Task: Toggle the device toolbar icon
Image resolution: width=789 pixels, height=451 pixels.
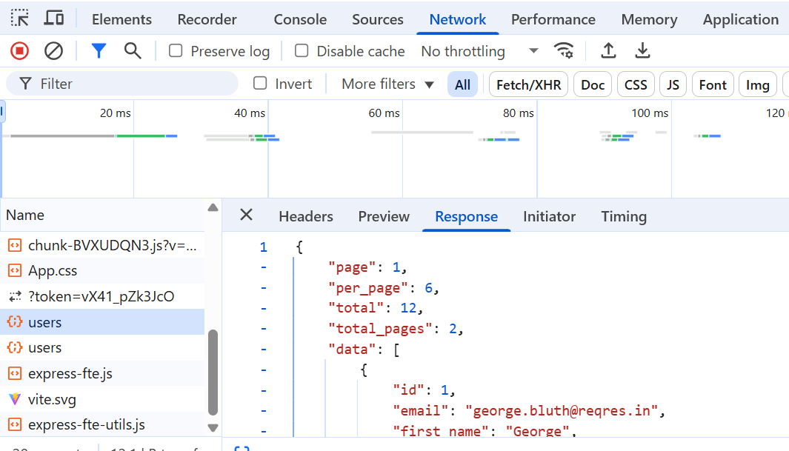Action: (54, 19)
